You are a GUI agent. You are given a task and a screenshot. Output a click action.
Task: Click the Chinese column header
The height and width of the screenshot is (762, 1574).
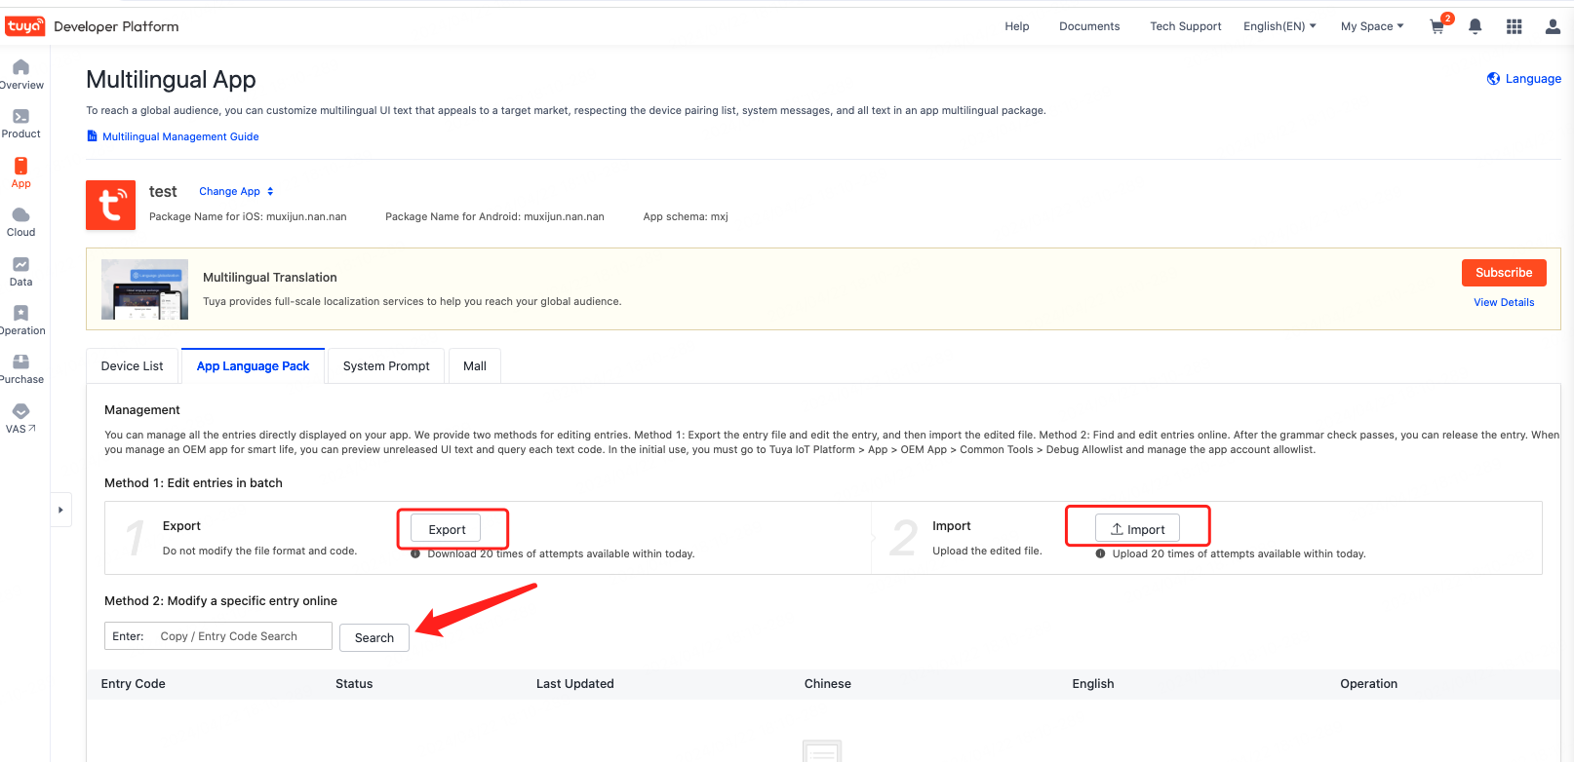(x=828, y=684)
